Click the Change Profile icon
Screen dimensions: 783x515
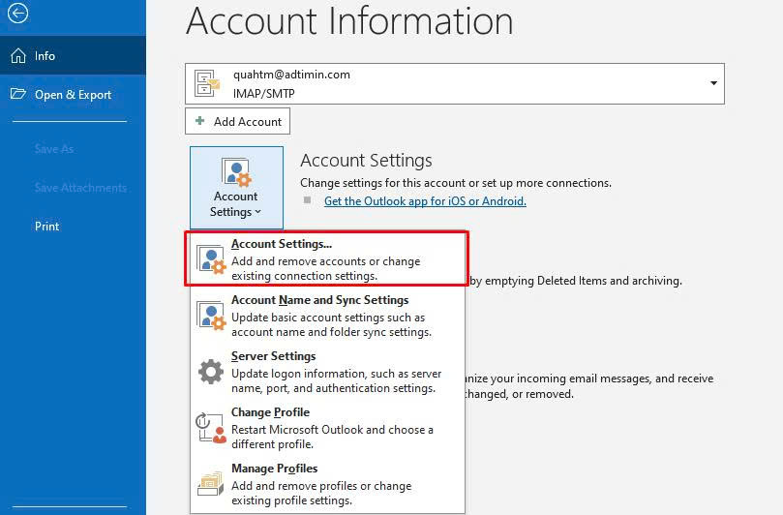pyautogui.click(x=211, y=428)
